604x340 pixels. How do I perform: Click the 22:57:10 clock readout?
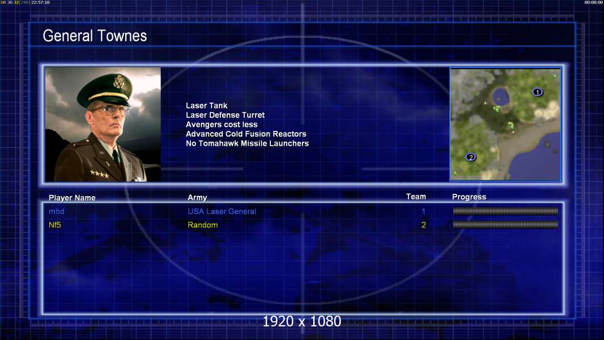click(x=40, y=2)
